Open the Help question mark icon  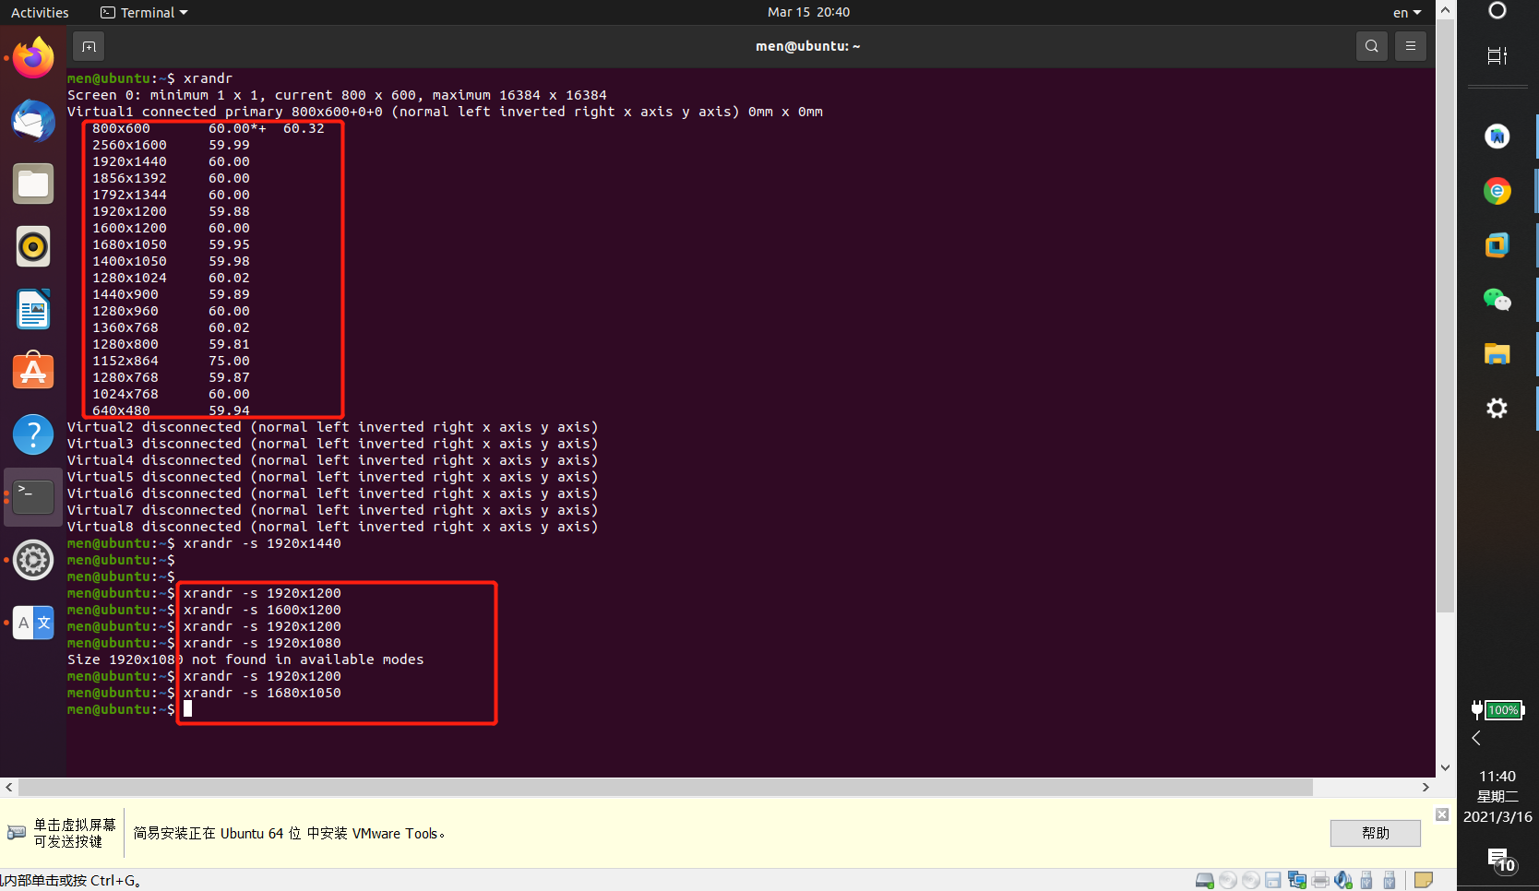click(x=33, y=434)
